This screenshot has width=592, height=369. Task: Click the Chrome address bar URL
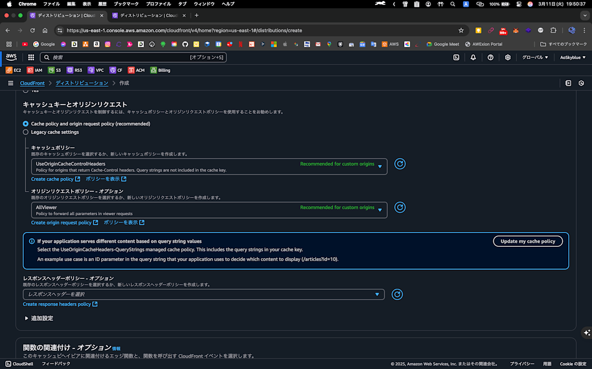pyautogui.click(x=185, y=30)
